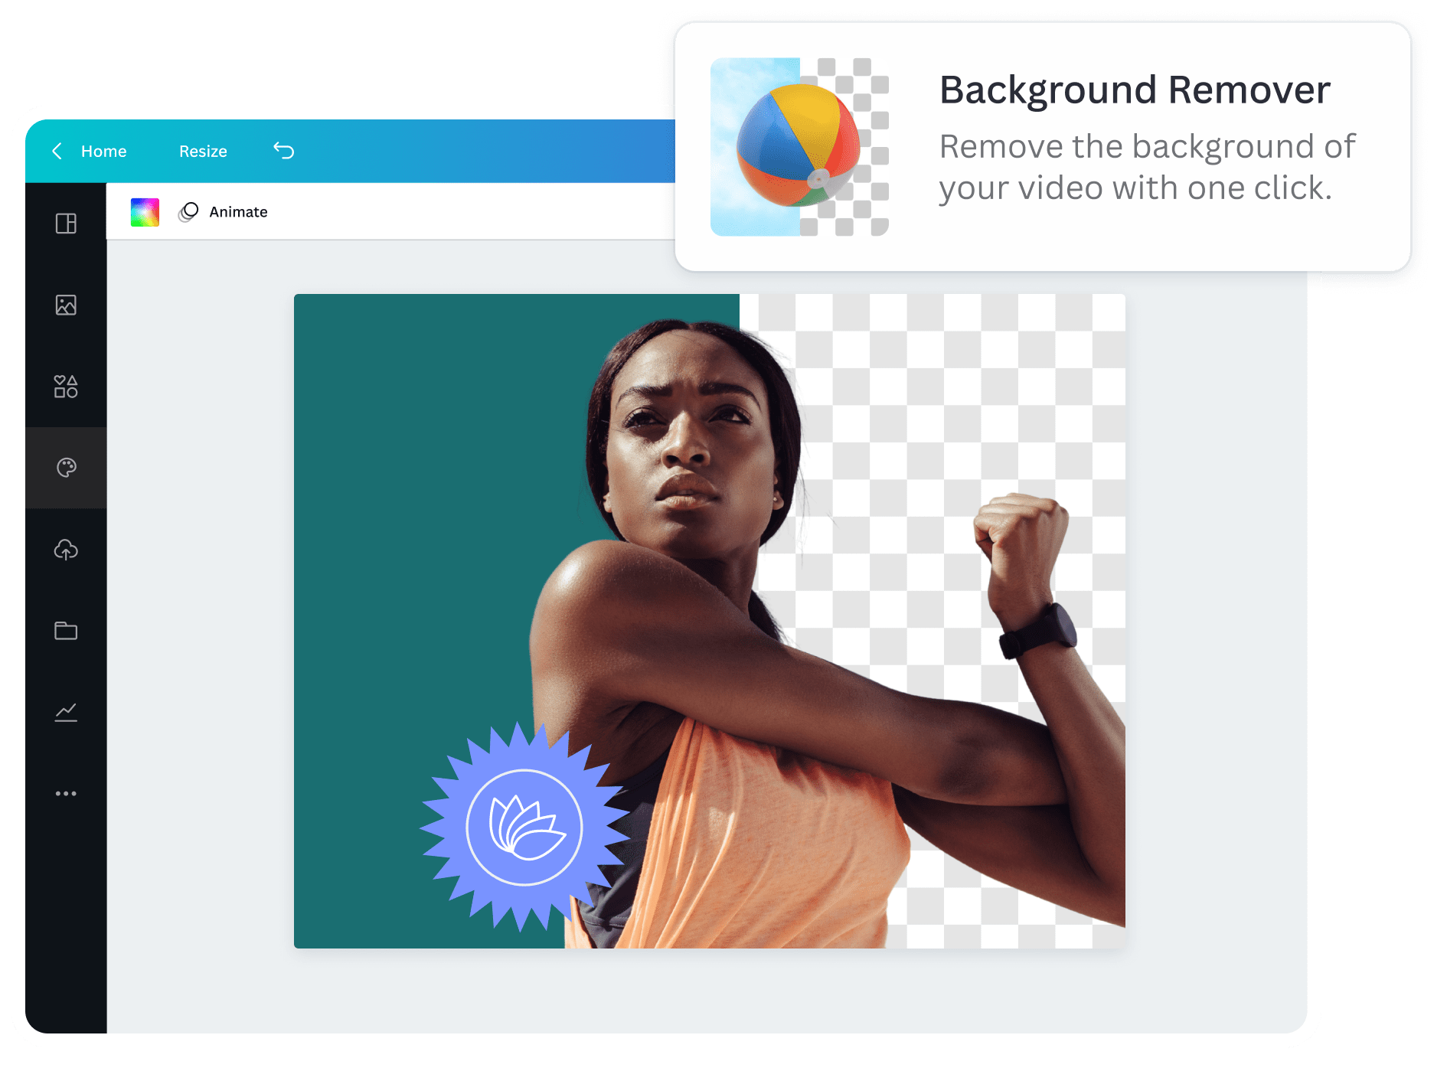Viewport: 1447px width, 1084px height.
Task: Open the Uploads panel via cloud icon
Action: tap(66, 549)
